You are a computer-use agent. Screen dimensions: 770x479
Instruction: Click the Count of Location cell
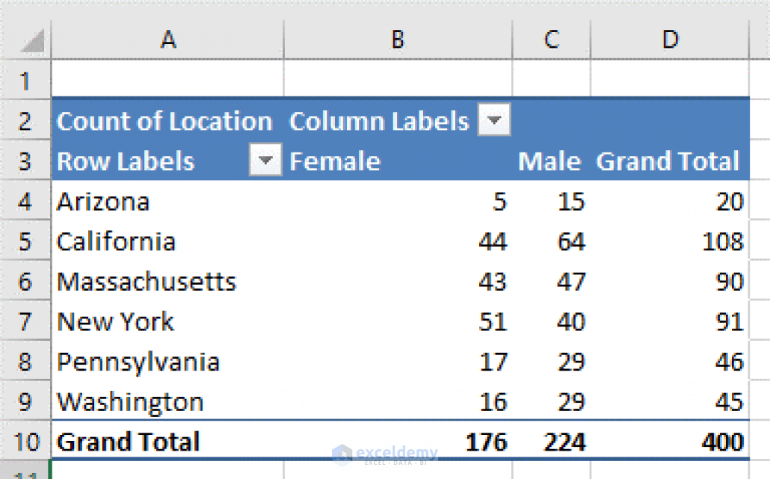164,120
